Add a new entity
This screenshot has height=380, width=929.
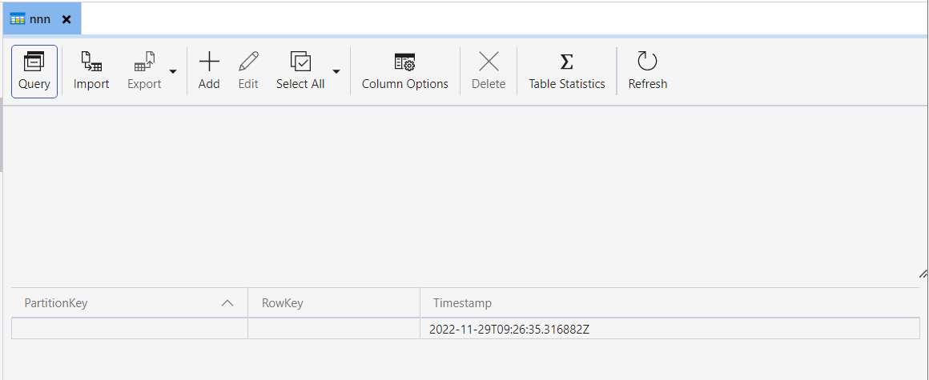click(209, 71)
